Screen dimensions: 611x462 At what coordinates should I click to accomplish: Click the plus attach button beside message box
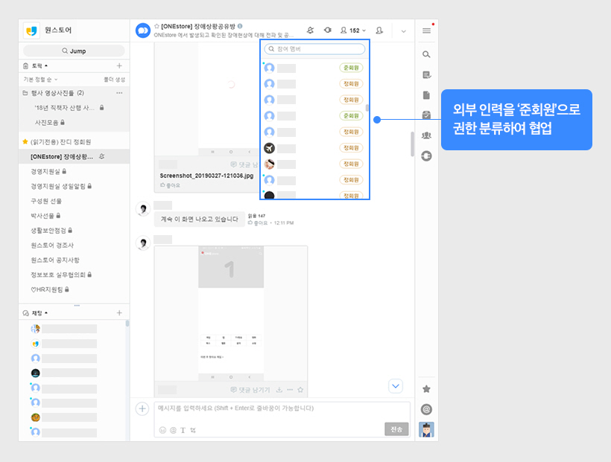(142, 408)
